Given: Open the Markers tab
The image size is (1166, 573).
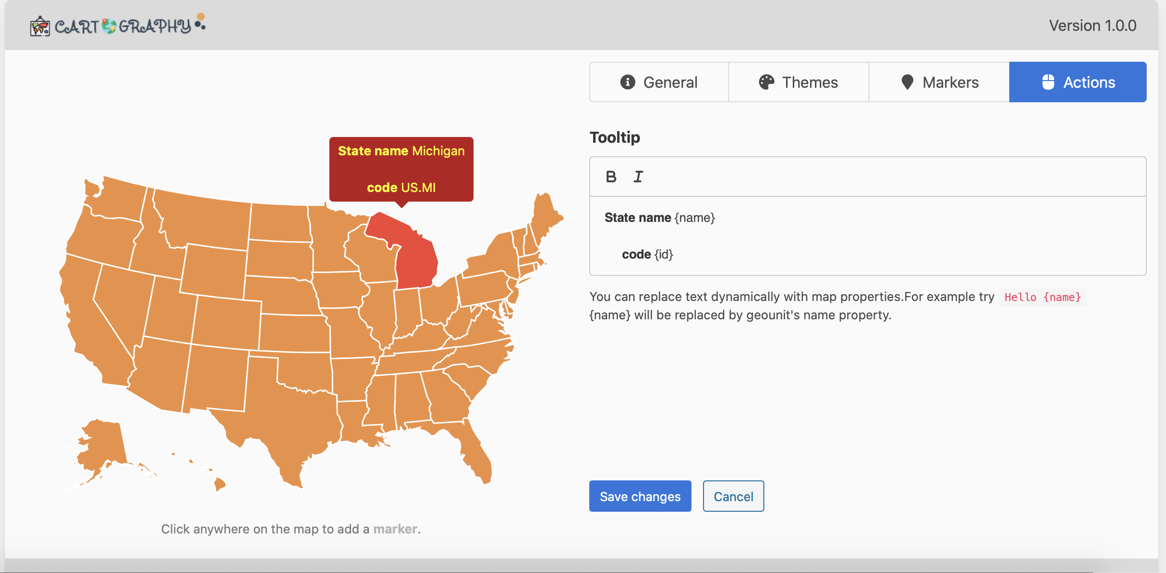Looking at the screenshot, I should (939, 82).
